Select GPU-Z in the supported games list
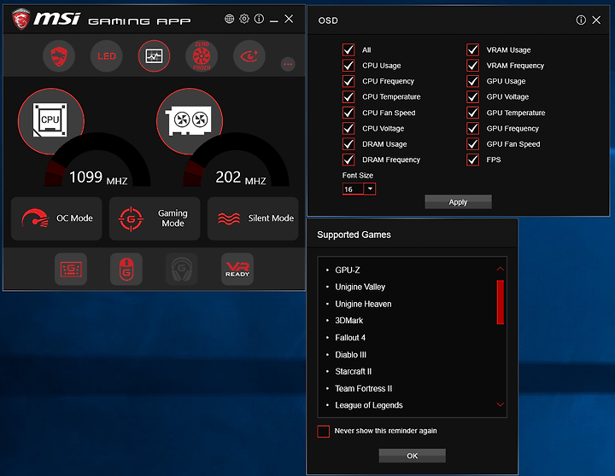This screenshot has height=476, width=615. pyautogui.click(x=348, y=270)
